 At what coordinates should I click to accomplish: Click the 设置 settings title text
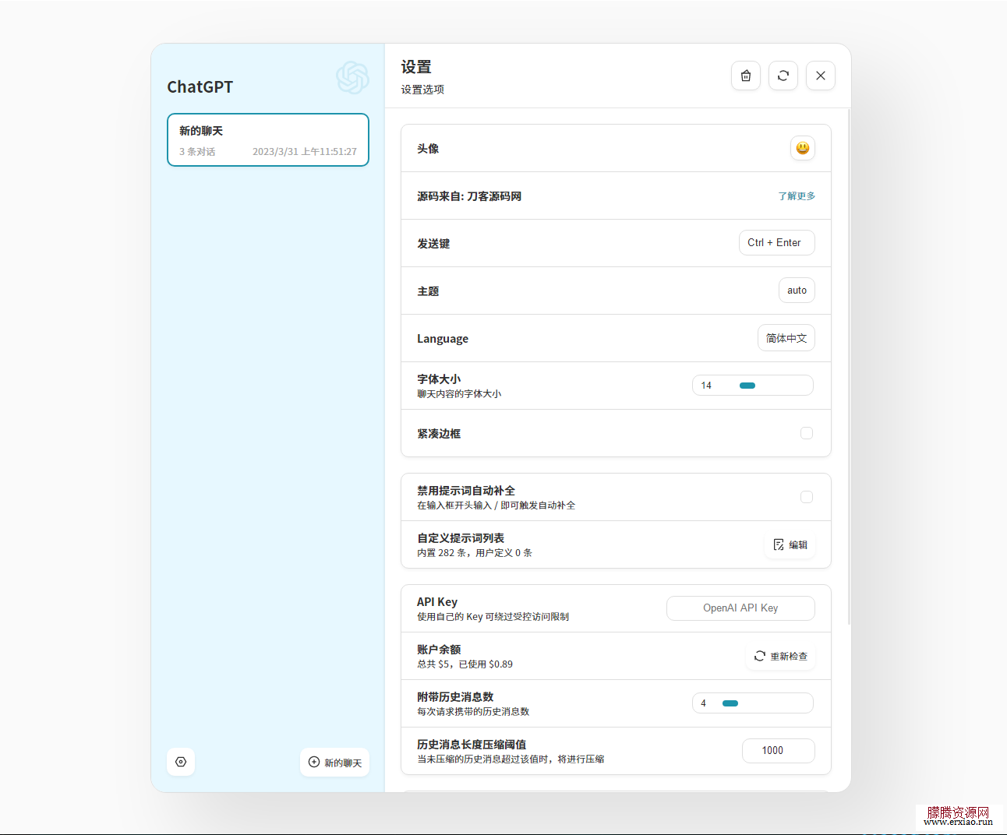(416, 67)
